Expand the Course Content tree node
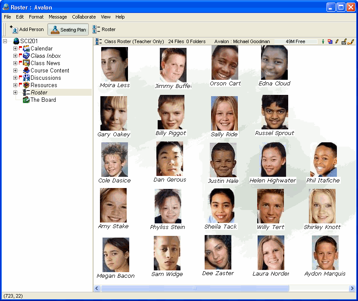Image resolution: width=358 pixels, height=301 pixels. pos(16,71)
